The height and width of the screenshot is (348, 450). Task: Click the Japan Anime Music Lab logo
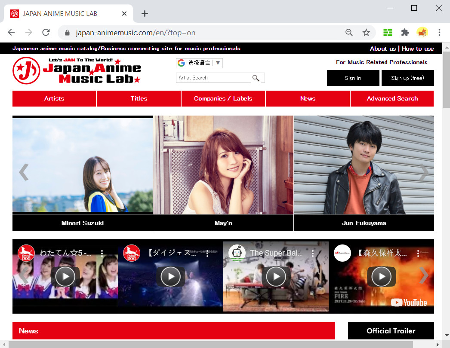coord(77,70)
